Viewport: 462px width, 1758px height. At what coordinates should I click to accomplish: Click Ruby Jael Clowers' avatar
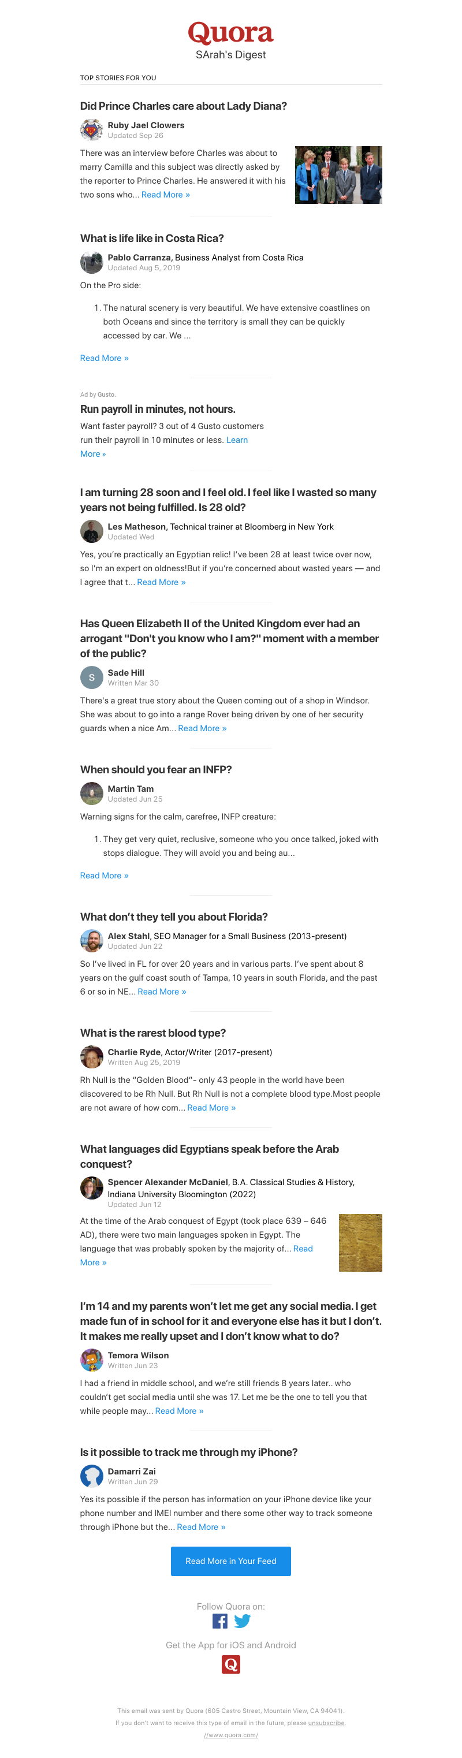tap(91, 130)
